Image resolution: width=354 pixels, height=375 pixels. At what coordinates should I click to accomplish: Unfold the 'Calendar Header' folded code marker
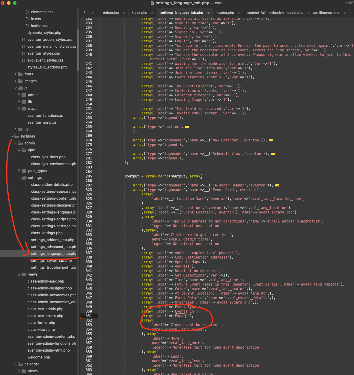pyautogui.click(x=277, y=186)
